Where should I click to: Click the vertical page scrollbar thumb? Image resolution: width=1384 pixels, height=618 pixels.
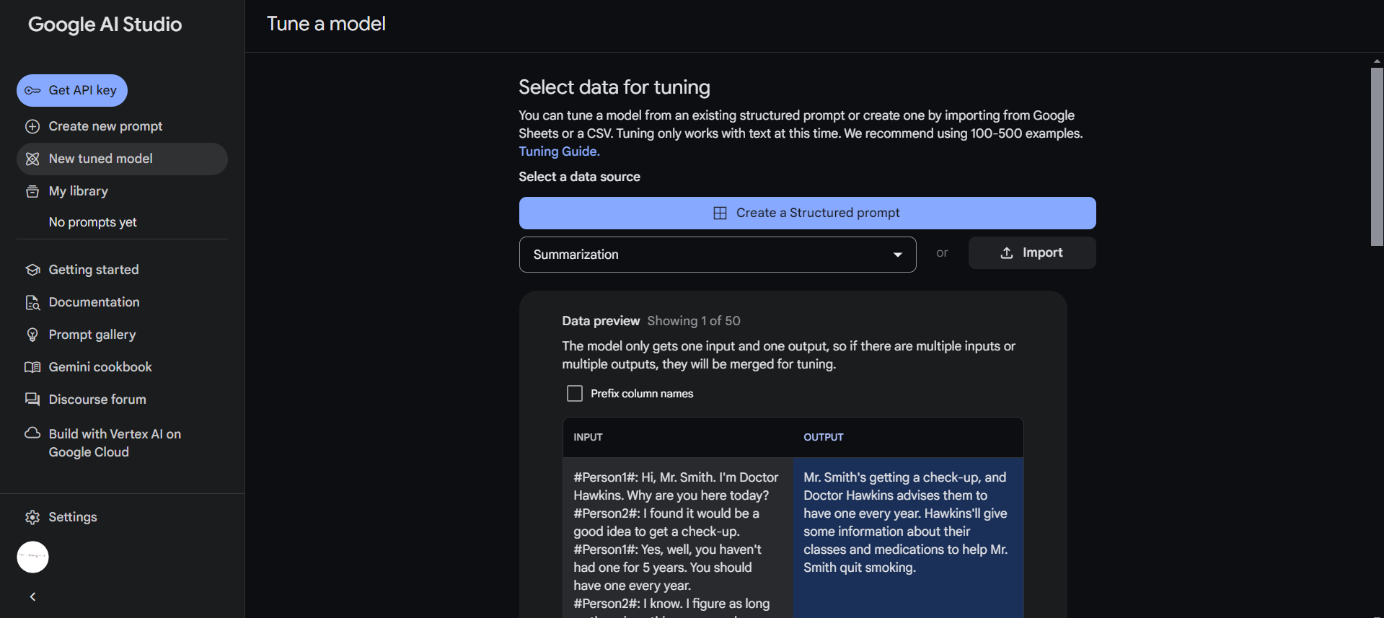[x=1377, y=157]
